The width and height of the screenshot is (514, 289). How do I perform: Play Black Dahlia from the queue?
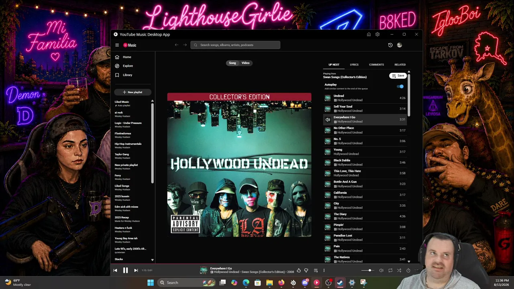coord(365,163)
